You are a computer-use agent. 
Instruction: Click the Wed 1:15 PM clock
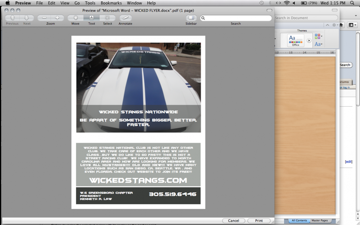[333, 3]
